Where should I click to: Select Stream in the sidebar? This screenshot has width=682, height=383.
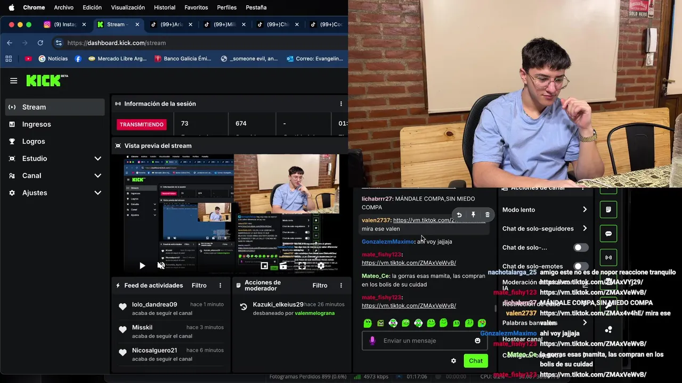click(x=55, y=107)
